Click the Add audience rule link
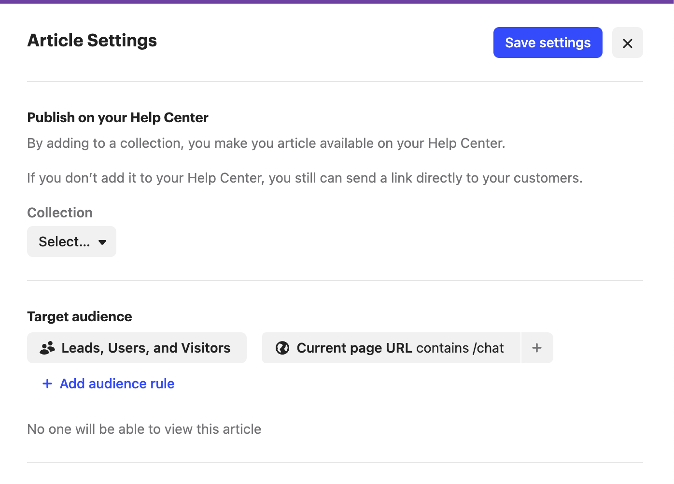Image resolution: width=674 pixels, height=484 pixels. (108, 384)
